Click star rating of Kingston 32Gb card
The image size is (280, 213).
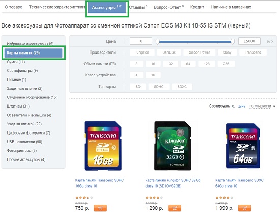(x=154, y=198)
